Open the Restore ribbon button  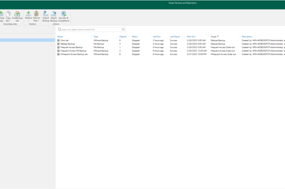(x=28, y=16)
